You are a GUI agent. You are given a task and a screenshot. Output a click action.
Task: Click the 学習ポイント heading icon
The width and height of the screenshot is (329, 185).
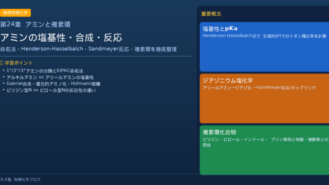pyautogui.click(x=2, y=63)
